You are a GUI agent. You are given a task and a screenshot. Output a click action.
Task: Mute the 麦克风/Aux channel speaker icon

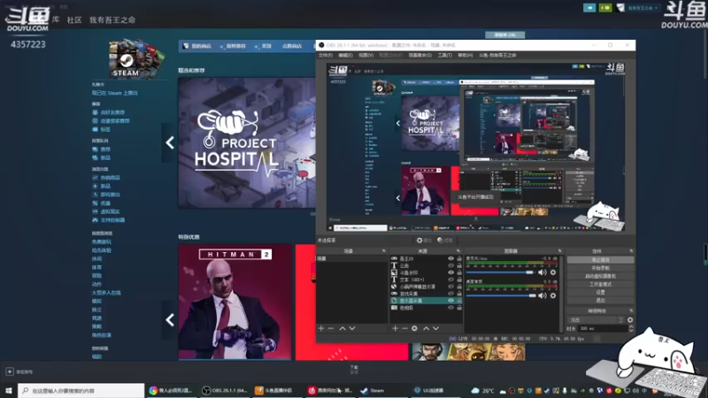pos(543,272)
